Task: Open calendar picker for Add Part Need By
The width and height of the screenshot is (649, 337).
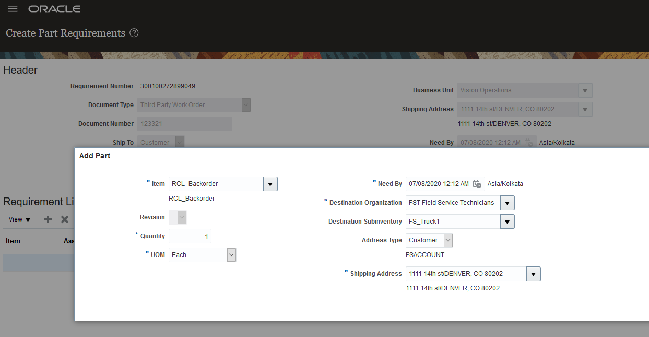Action: click(x=477, y=184)
